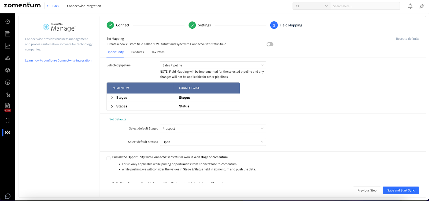Screen dimensions: 429x201
Task: Go to the Settings step label
Action: (x=204, y=25)
